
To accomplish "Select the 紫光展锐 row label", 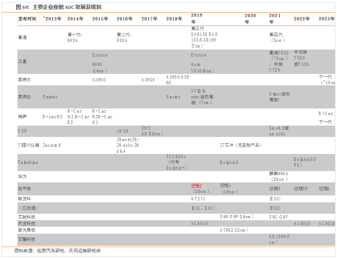I will (x=26, y=230).
